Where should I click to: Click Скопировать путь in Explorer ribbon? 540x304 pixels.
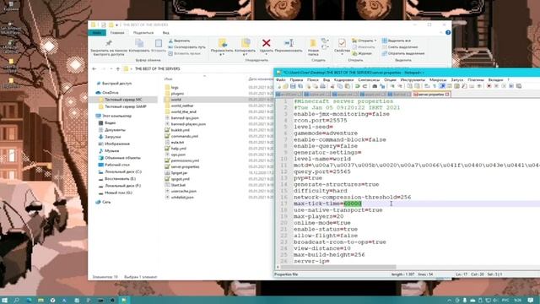coord(187,47)
